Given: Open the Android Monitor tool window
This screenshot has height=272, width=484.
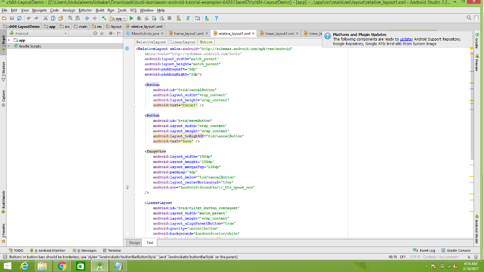Looking at the screenshot, I should (48, 250).
